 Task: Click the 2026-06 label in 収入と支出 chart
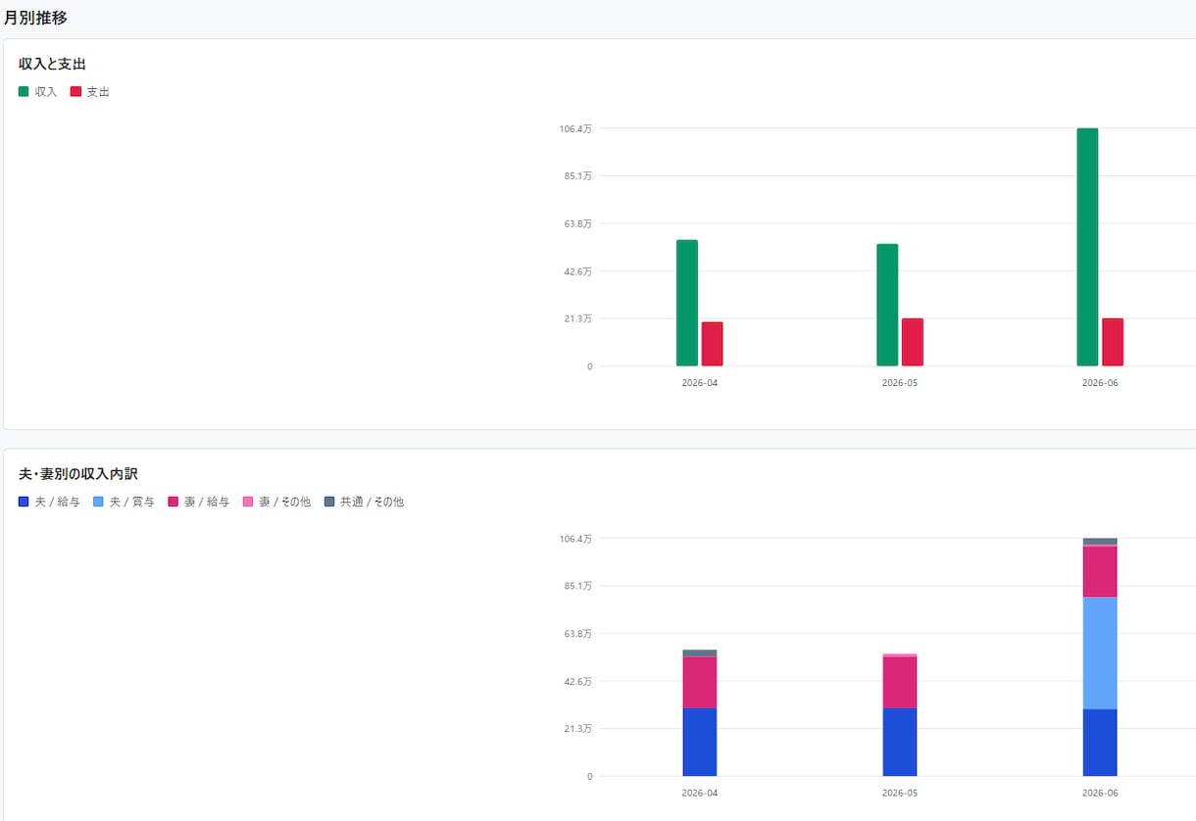tap(1100, 383)
